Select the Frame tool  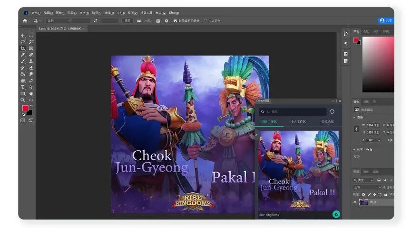31,48
